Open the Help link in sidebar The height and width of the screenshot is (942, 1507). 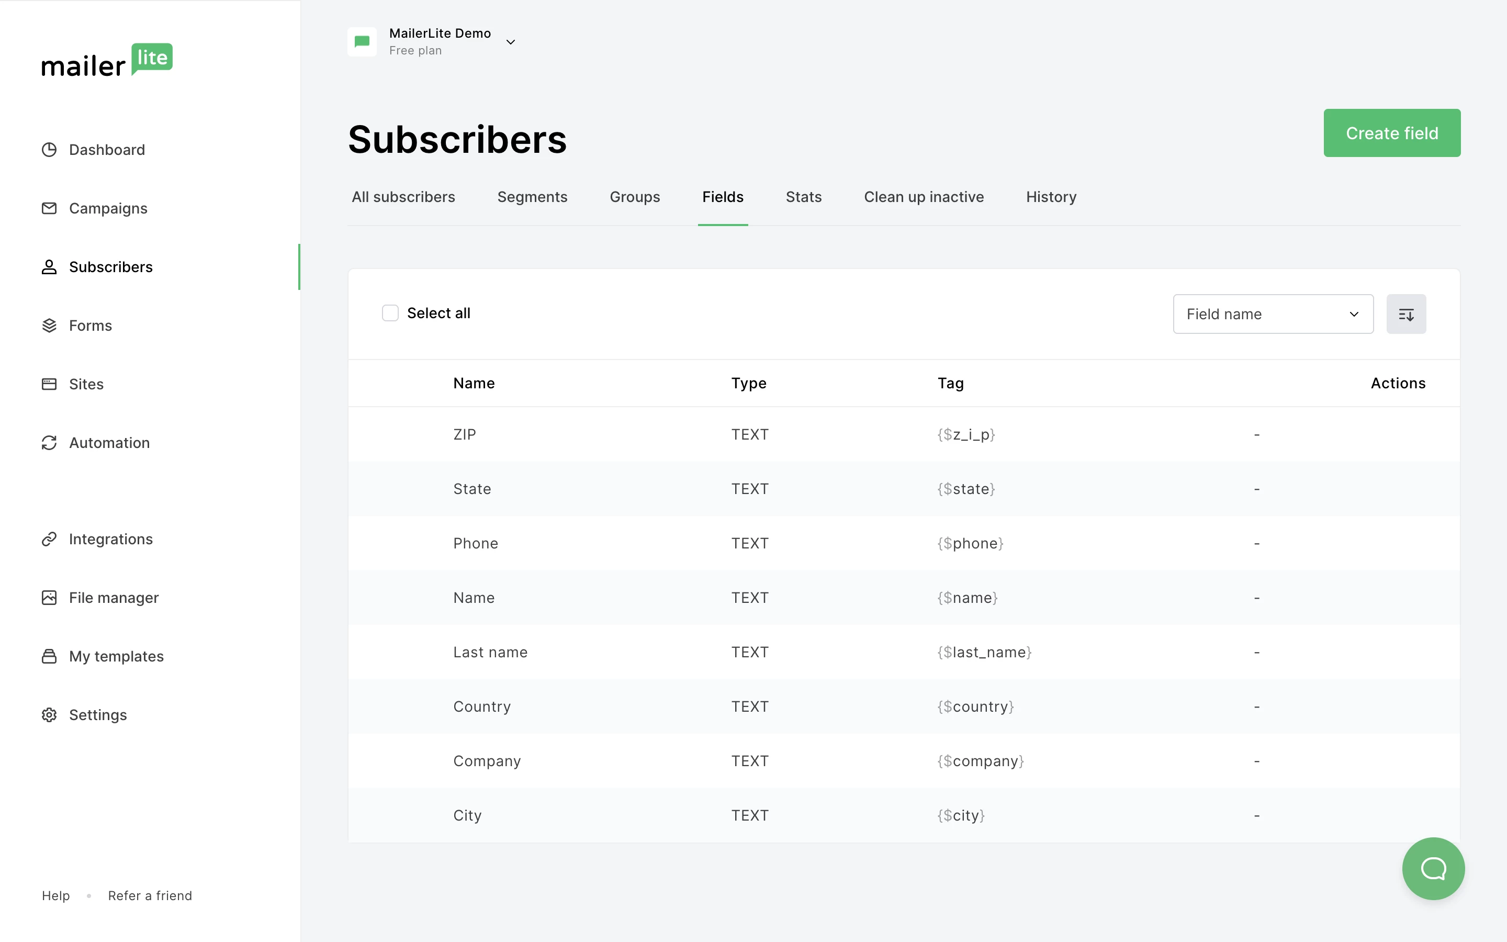[x=55, y=895]
